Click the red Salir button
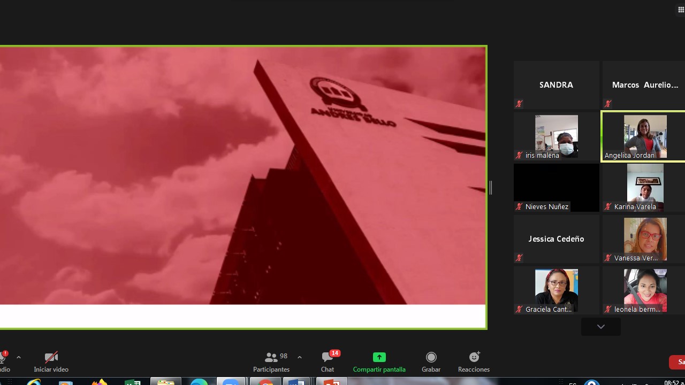Image resolution: width=685 pixels, height=385 pixels. 677,362
